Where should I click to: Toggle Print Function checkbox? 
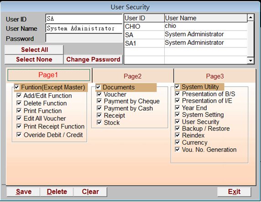19,111
